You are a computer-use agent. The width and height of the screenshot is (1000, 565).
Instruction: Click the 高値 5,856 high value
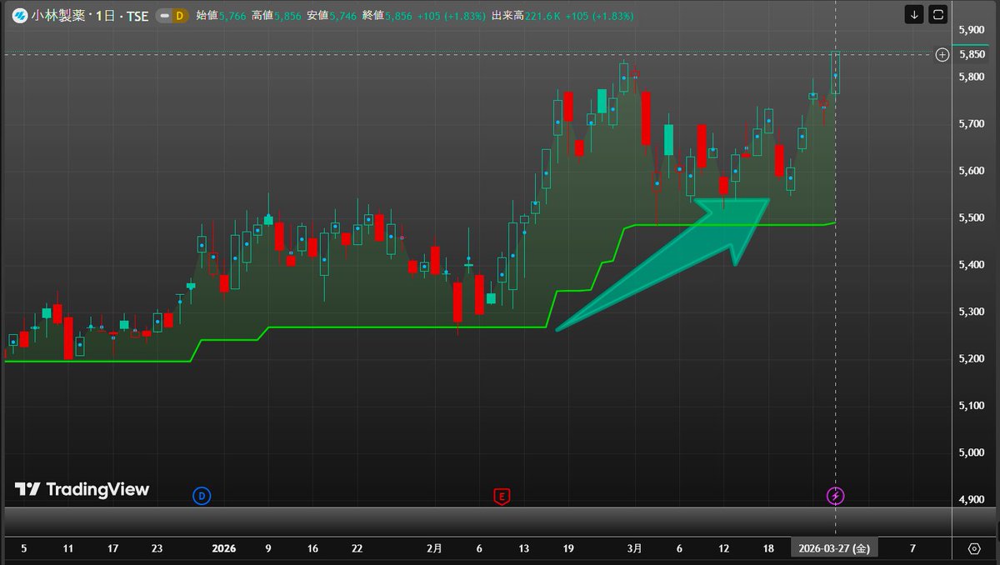point(277,16)
